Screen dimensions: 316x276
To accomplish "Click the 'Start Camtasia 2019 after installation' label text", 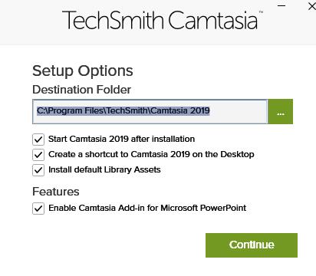I will coord(121,139).
